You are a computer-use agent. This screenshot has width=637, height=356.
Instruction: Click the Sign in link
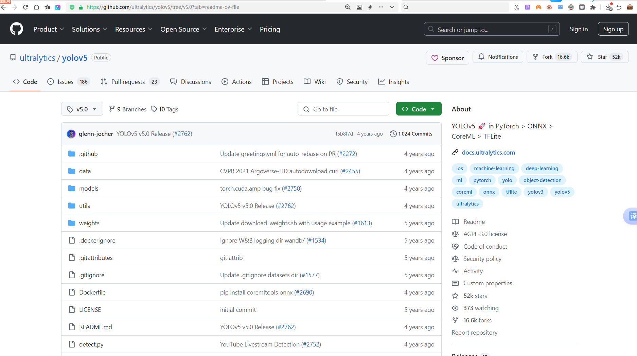click(x=579, y=29)
